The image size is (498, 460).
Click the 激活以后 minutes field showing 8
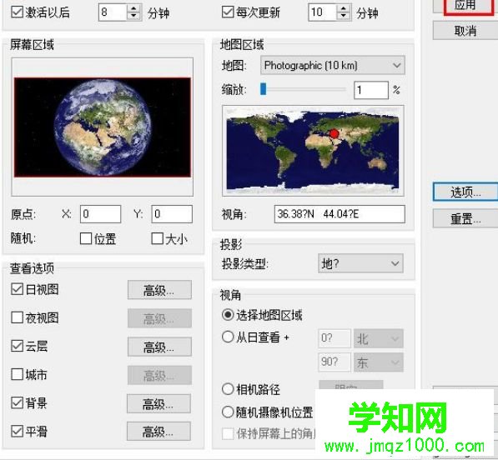tap(113, 12)
